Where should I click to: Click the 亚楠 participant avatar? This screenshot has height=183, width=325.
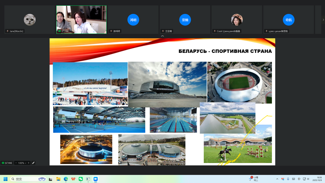coord(185,20)
